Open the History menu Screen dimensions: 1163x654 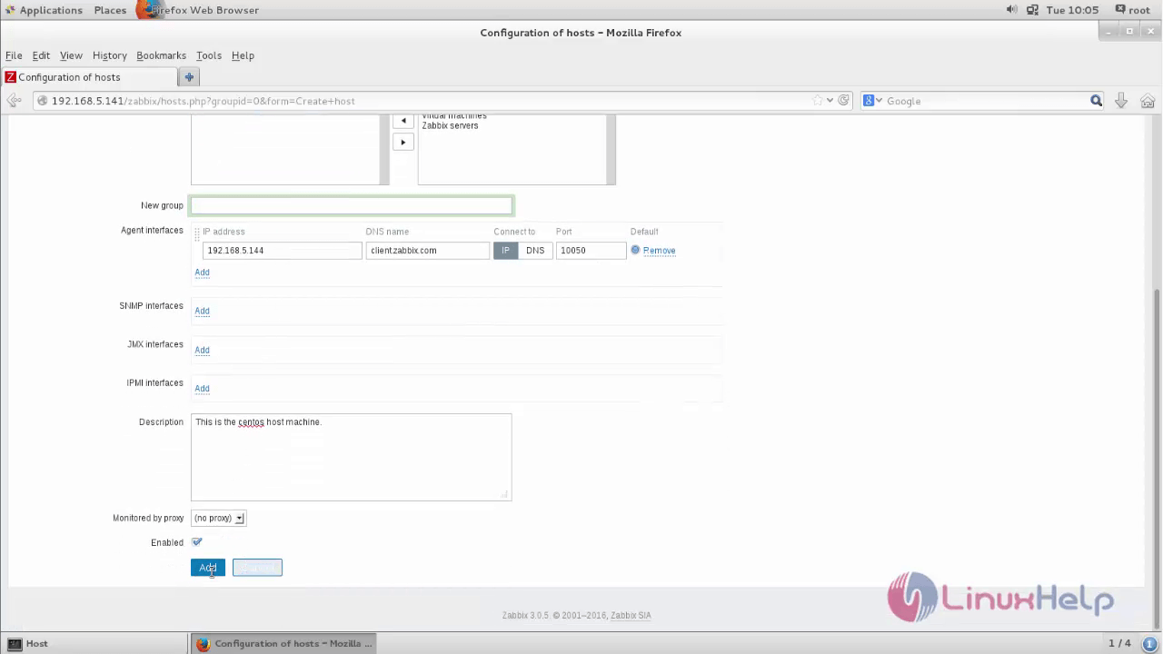pos(110,55)
